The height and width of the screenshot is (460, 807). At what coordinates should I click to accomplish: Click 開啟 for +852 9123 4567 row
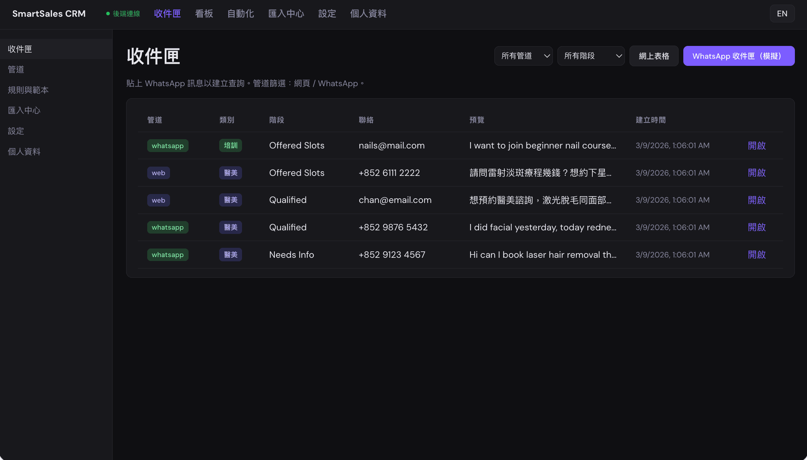(x=756, y=255)
